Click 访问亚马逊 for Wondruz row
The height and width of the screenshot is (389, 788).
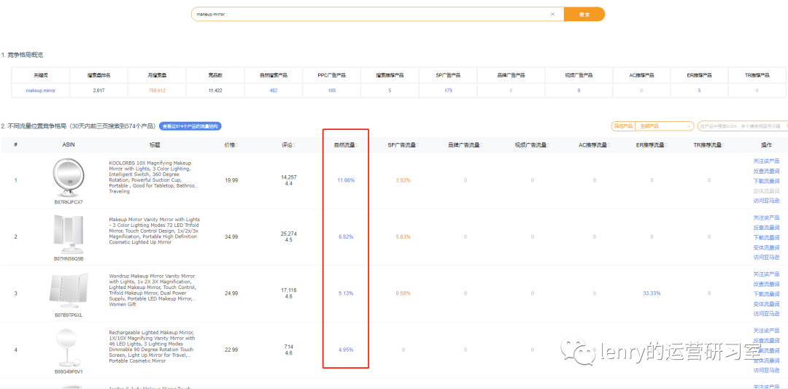click(x=766, y=314)
